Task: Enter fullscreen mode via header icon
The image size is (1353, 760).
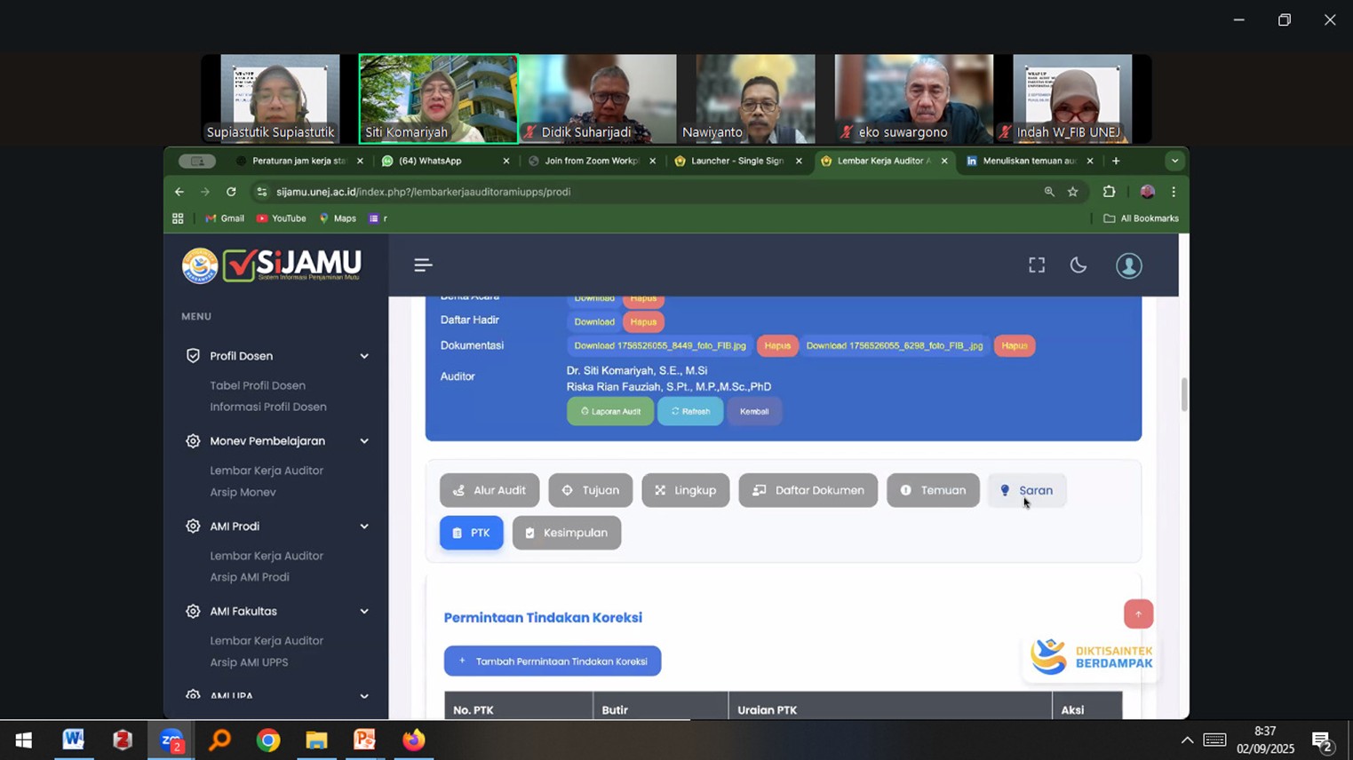Action: [x=1037, y=265]
